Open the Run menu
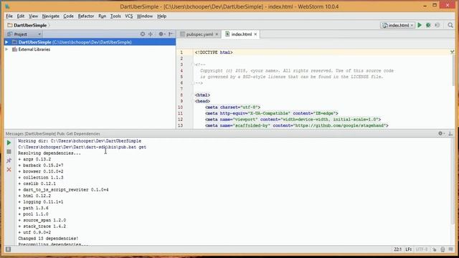Viewport: 459px width, 258px height. click(x=102, y=16)
